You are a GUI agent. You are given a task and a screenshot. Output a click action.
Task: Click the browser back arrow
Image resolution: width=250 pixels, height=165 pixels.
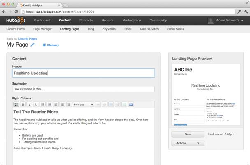click(5, 12)
